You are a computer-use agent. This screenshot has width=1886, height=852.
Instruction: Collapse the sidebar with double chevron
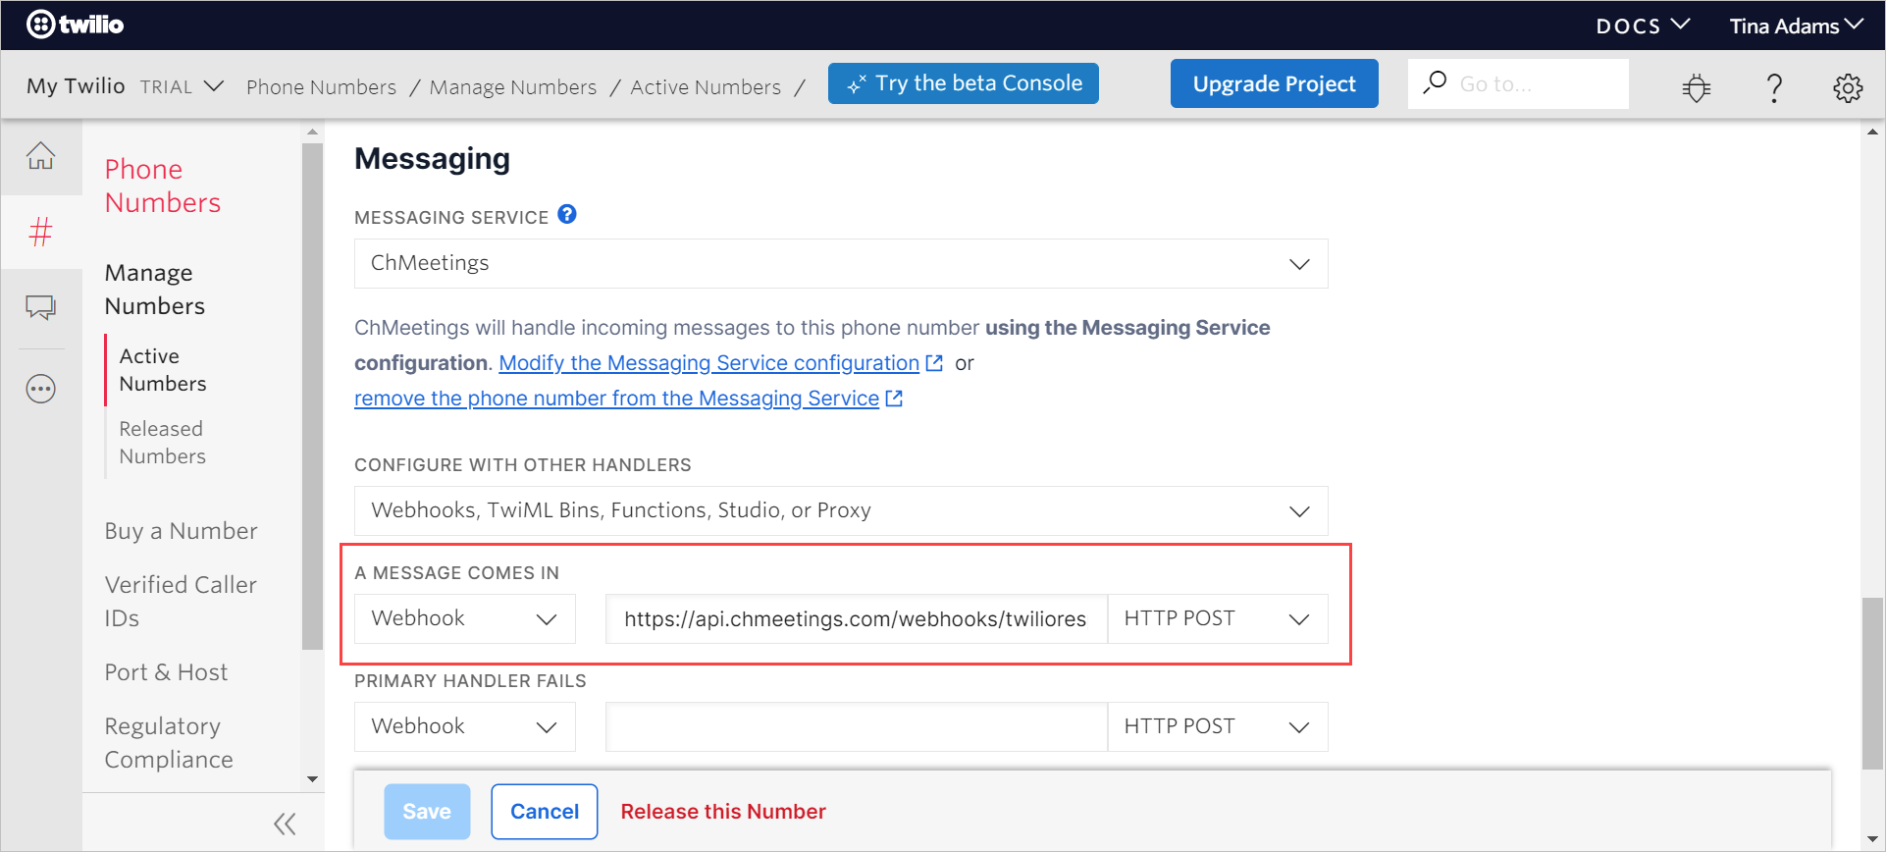click(285, 824)
